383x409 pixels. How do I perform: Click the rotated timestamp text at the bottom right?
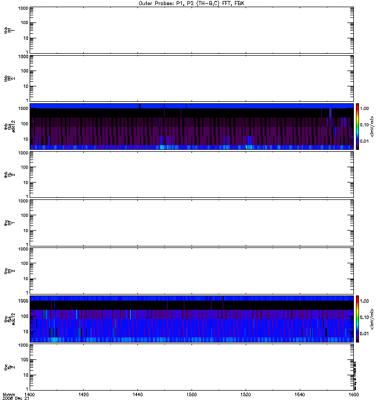tap(355, 376)
